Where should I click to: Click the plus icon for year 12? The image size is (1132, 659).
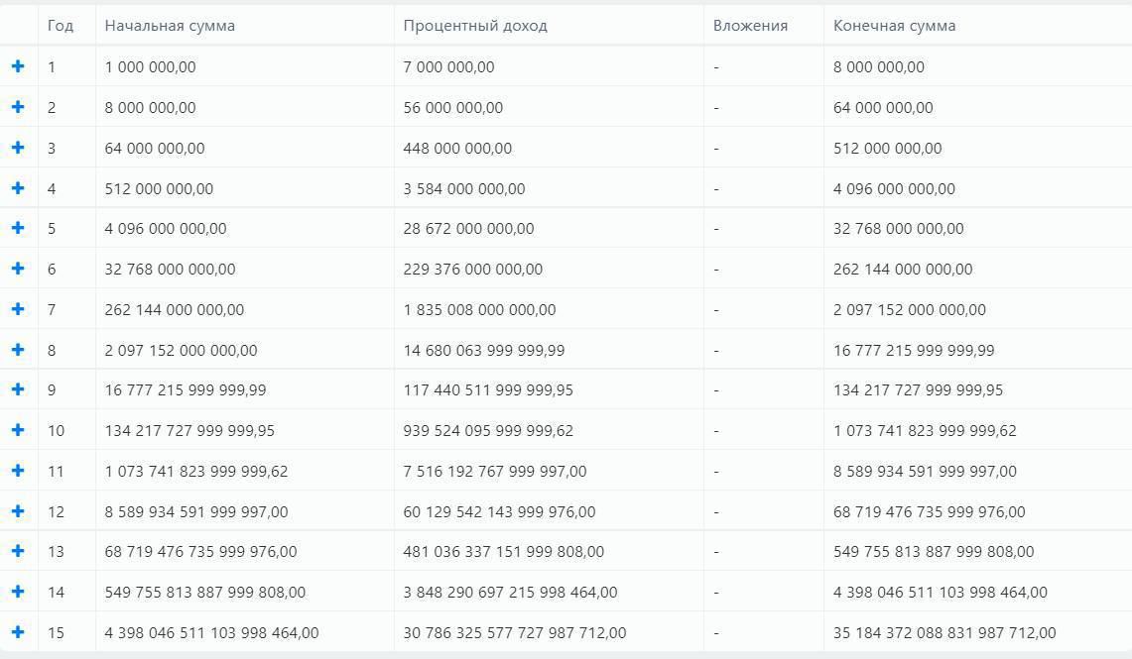tap(18, 511)
